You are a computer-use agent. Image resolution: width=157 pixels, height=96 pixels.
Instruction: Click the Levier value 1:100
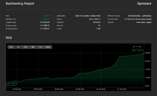98,29
